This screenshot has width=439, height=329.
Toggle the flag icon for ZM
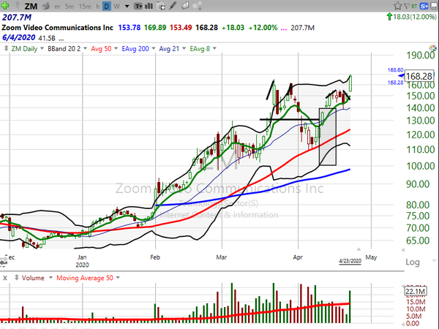(x=407, y=6)
